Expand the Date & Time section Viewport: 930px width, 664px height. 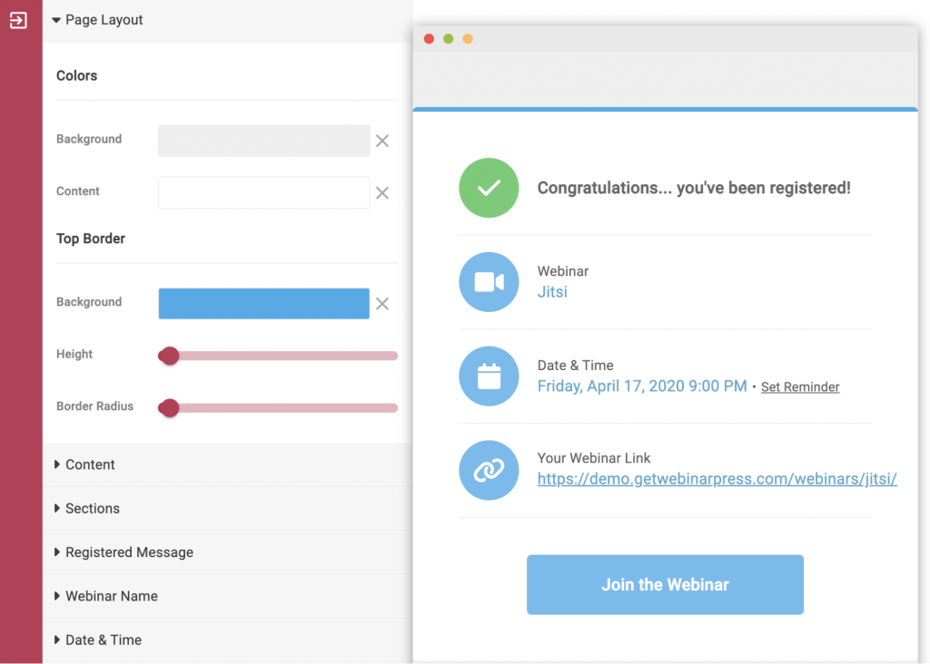(103, 640)
